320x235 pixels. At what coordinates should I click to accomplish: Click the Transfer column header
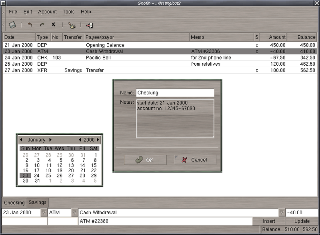tap(74, 37)
